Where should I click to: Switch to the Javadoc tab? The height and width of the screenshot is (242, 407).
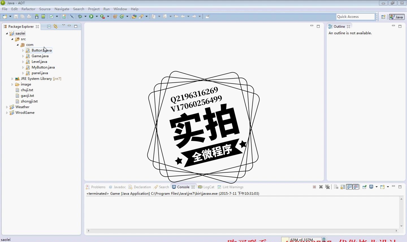tap(117, 187)
